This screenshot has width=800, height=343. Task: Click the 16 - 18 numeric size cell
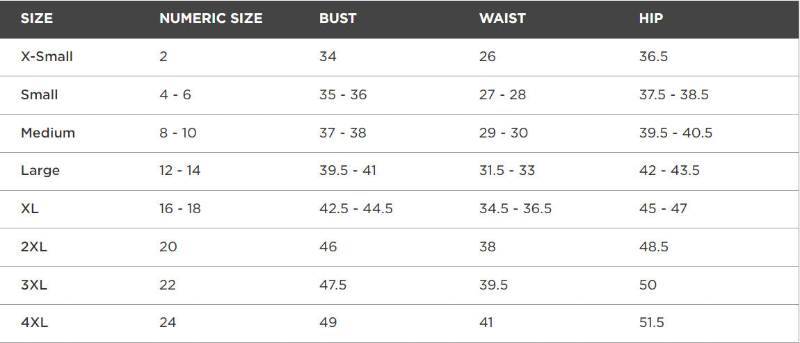click(x=180, y=208)
